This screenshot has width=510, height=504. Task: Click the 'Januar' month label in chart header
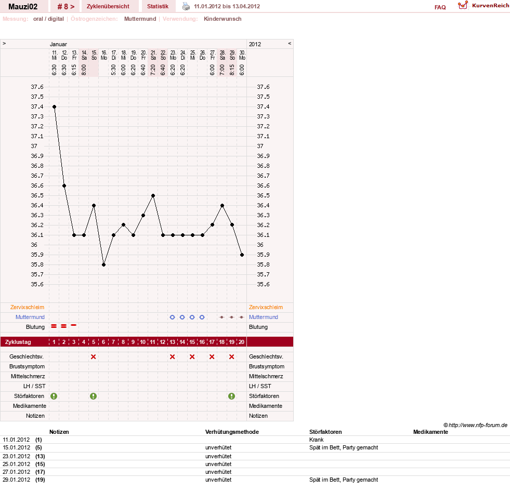[58, 44]
